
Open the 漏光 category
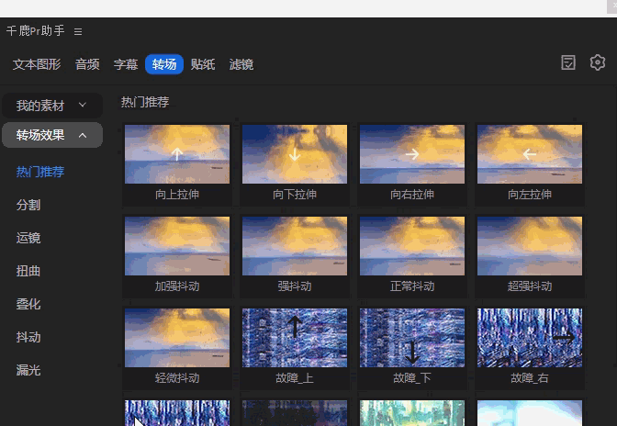(x=28, y=370)
